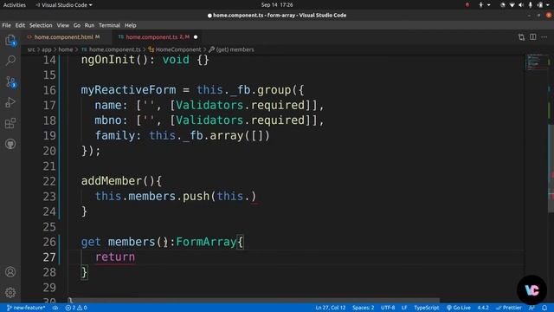Click the volume icon in system tray
Screen dimensions: 554x312
521,5
